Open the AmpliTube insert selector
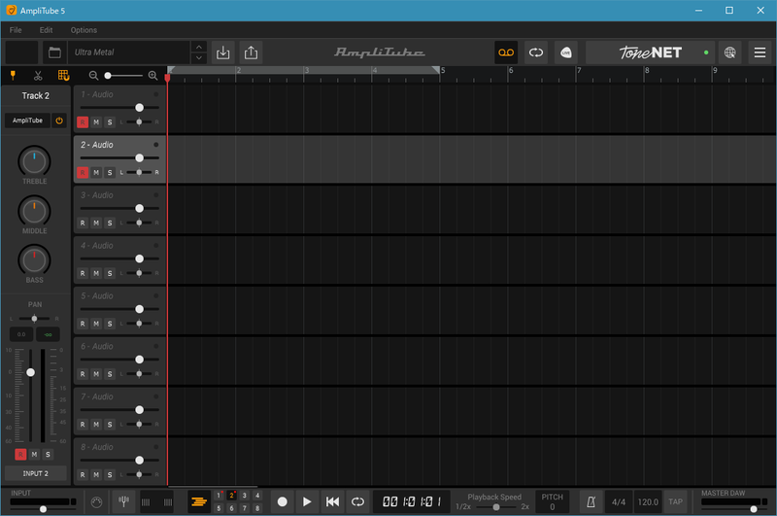777x516 pixels. [x=28, y=120]
